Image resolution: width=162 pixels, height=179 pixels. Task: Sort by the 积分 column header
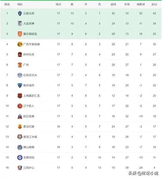click(154, 5)
